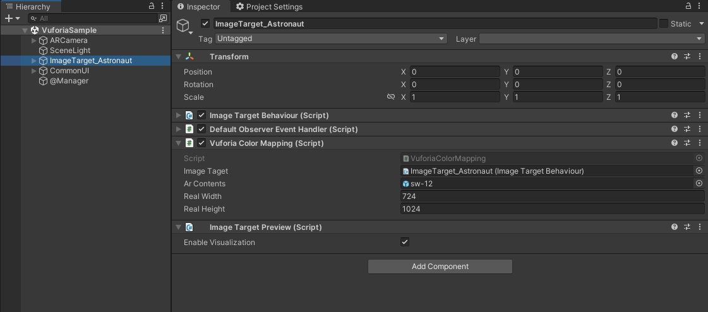708x312 pixels.
Task: Open presets icon for Vuforia Color Mapping
Action: click(x=687, y=143)
